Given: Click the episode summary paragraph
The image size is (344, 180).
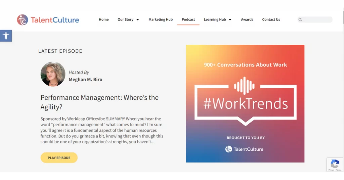Looking at the screenshot, I should pyautogui.click(x=102, y=130).
